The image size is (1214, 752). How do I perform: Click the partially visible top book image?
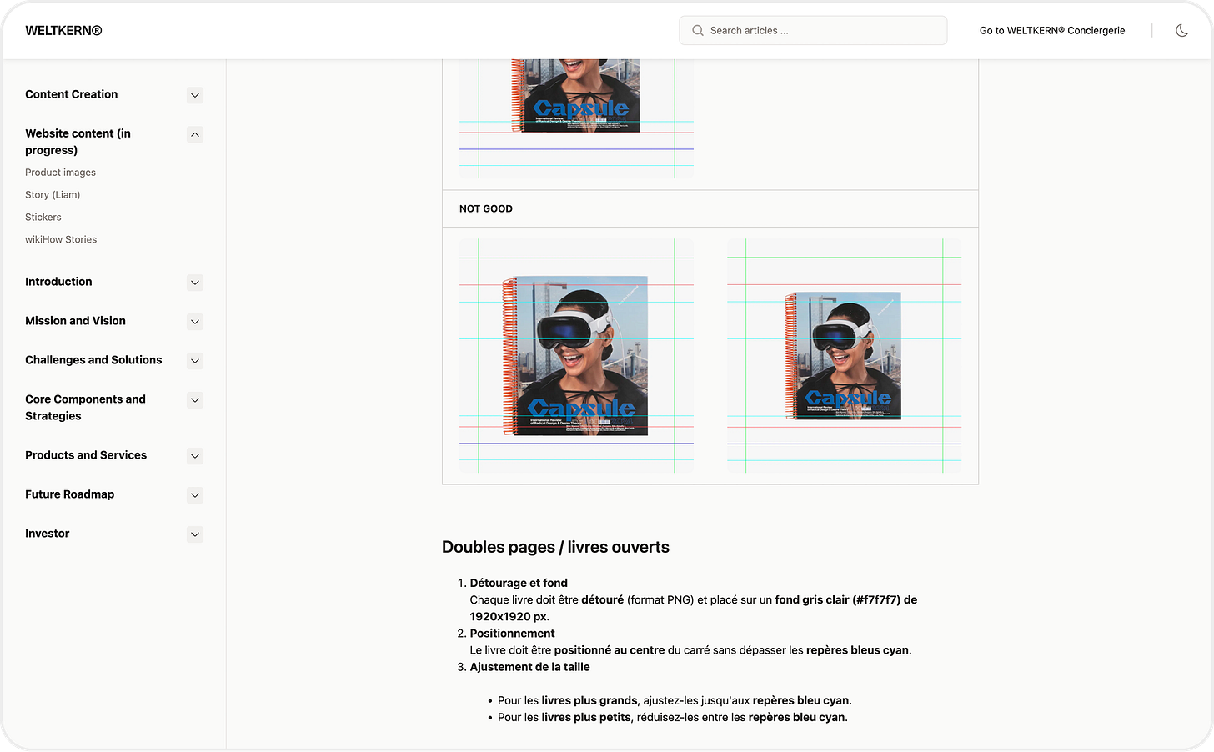[x=576, y=118]
